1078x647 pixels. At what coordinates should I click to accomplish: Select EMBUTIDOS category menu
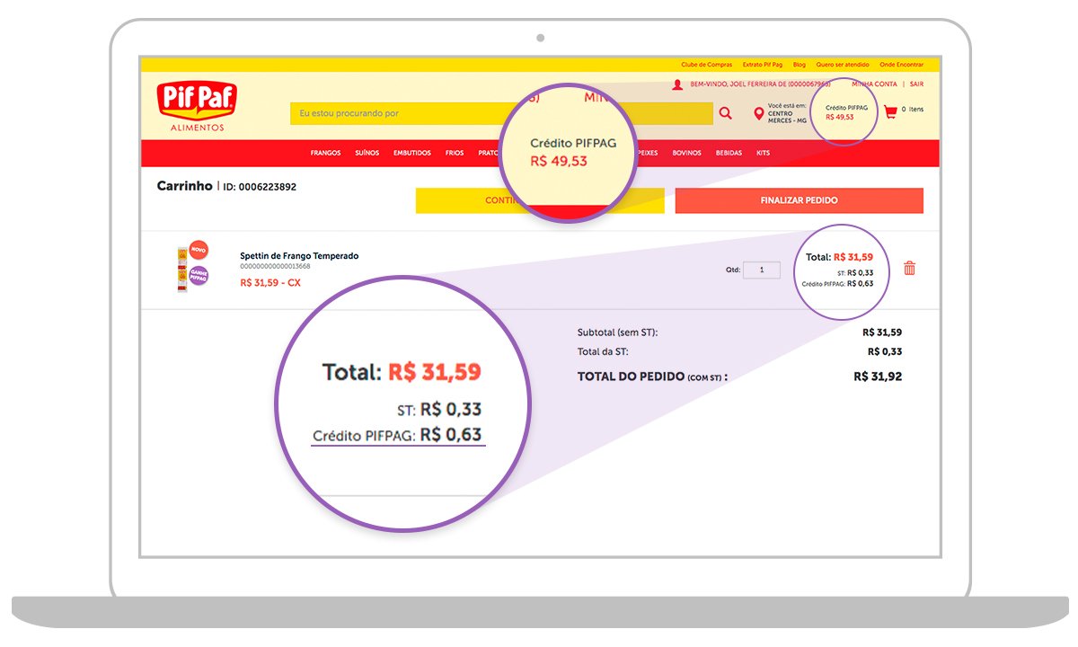point(412,154)
